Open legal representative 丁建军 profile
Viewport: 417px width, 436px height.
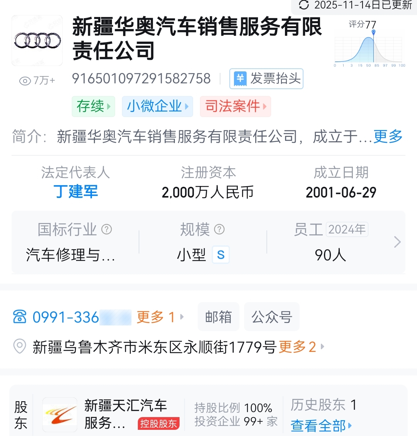tap(76, 192)
